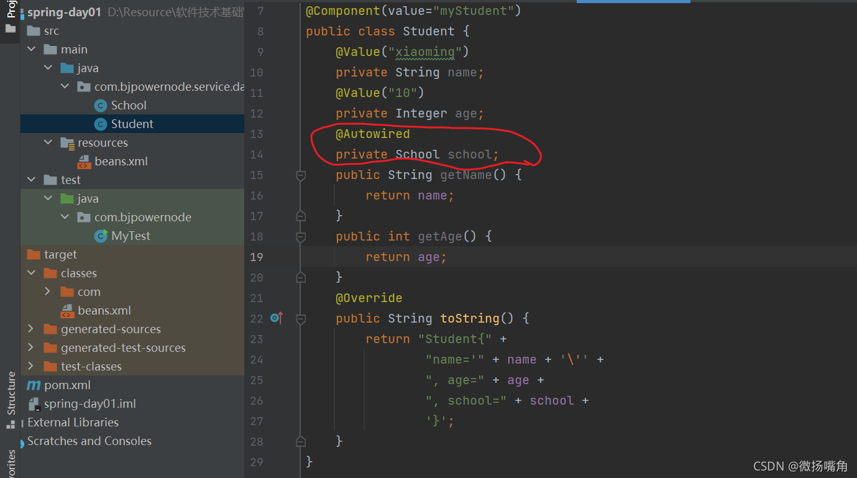Click line number 13 in gutter
The height and width of the screenshot is (478, 857).
click(257, 134)
